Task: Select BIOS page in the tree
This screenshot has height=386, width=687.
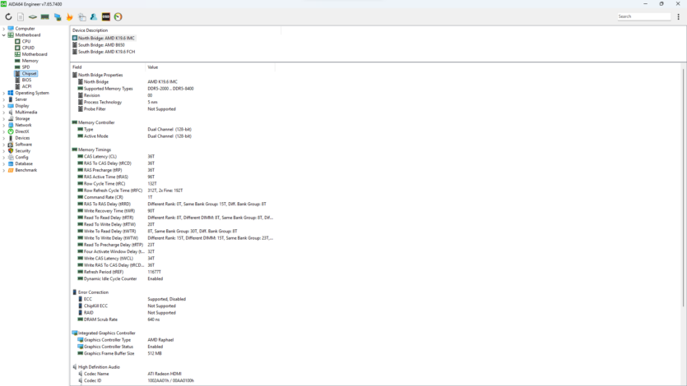Action: click(x=26, y=80)
